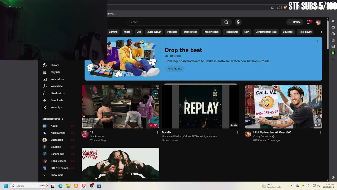
Task: Click the Windows taskbar search box
Action: 29,186
